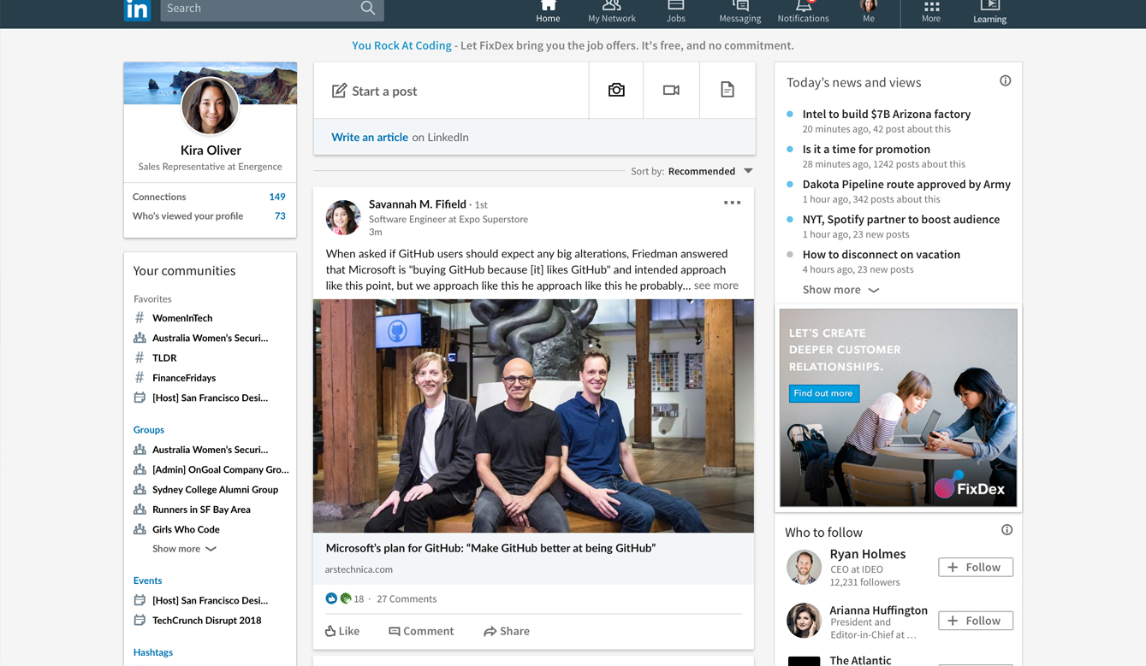Screen dimensions: 1146x666
Task: Go to My Network
Action: 611,12
